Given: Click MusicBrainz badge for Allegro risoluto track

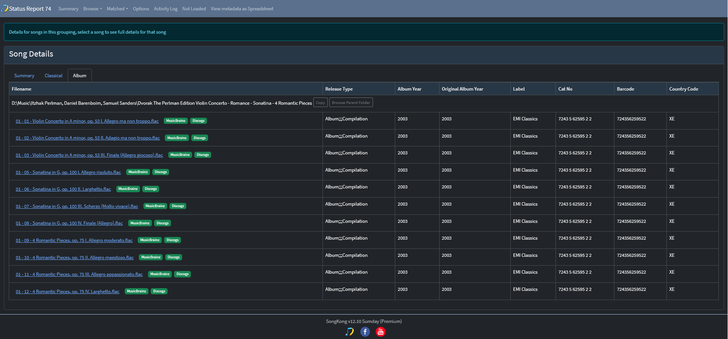Looking at the screenshot, I should pos(138,172).
